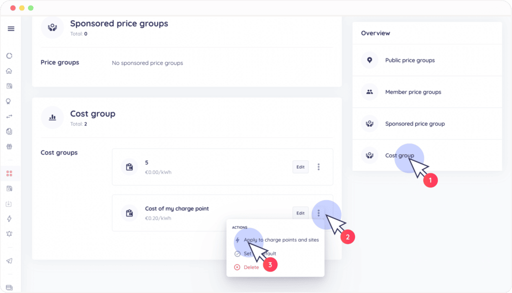Viewport: 512px width, 293px height.
Task: Open three-dot menu for Cost of my charge point
Action: point(318,213)
